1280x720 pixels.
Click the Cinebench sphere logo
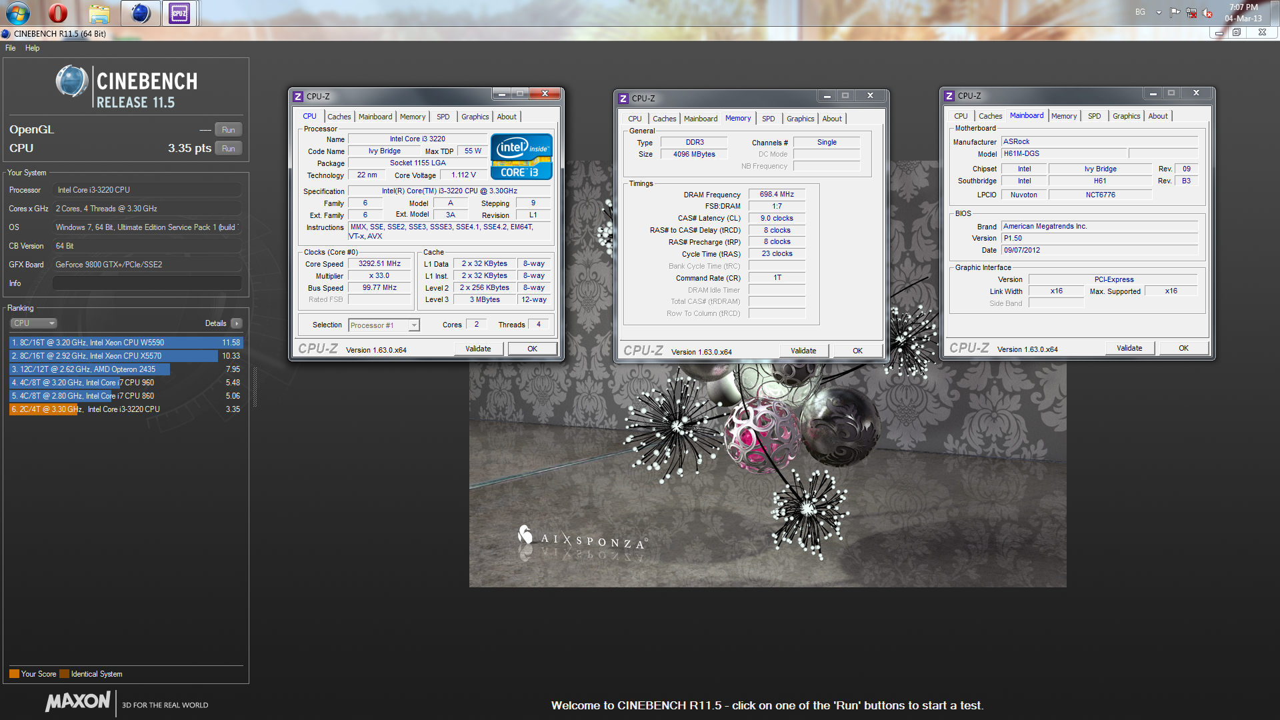coord(72,81)
